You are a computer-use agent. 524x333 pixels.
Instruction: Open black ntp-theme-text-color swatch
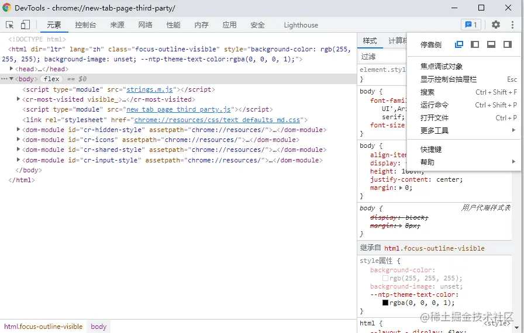coord(385,303)
